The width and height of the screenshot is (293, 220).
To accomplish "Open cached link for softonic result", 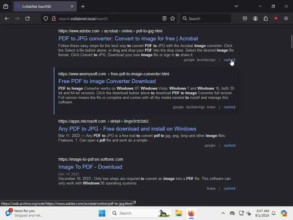I will [x=229, y=188].
